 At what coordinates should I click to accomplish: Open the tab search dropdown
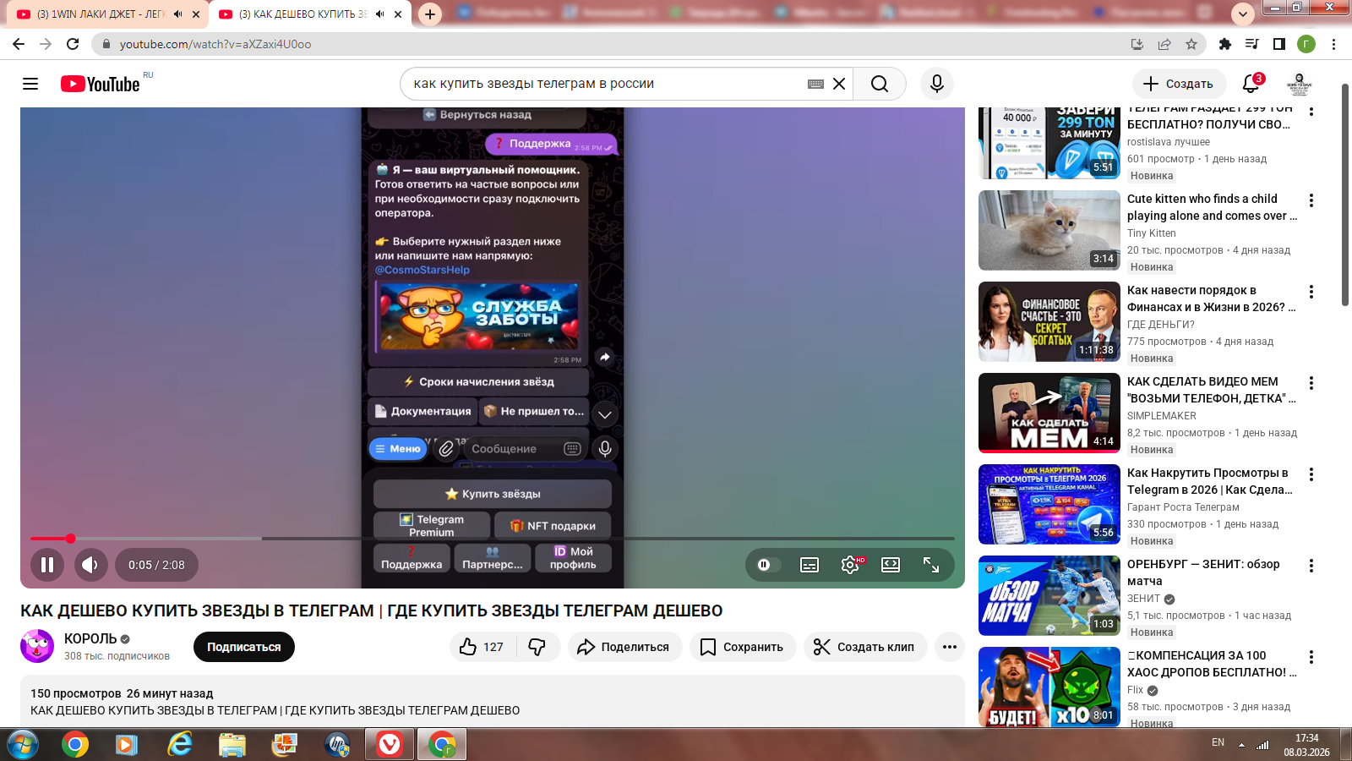coord(1242,14)
